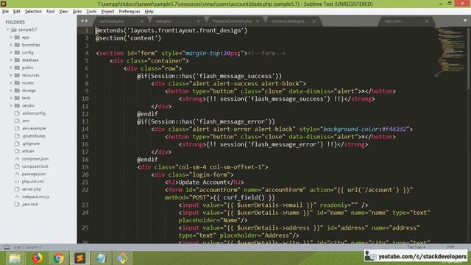Viewport: 471px width, 265px height.
Task: Close the ProductsController.php tab
Action: point(258,21)
